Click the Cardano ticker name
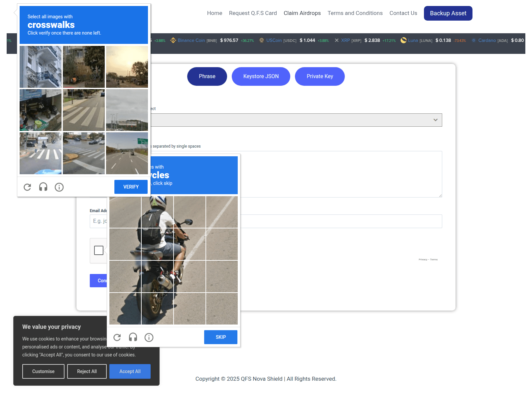 click(487, 40)
